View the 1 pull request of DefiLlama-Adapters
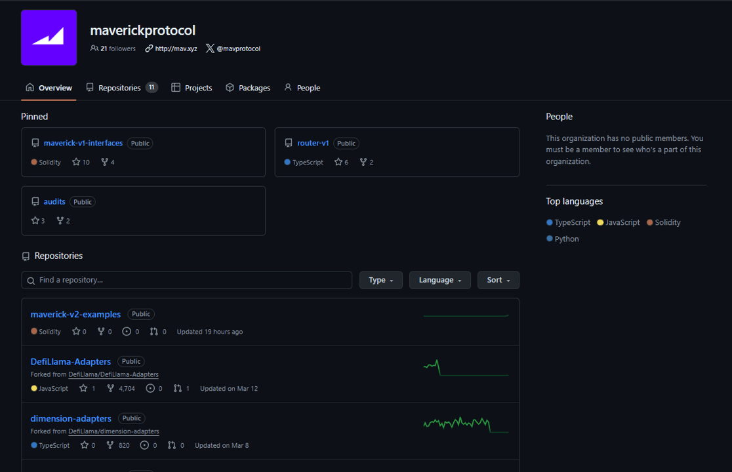The width and height of the screenshot is (732, 472). 182,389
